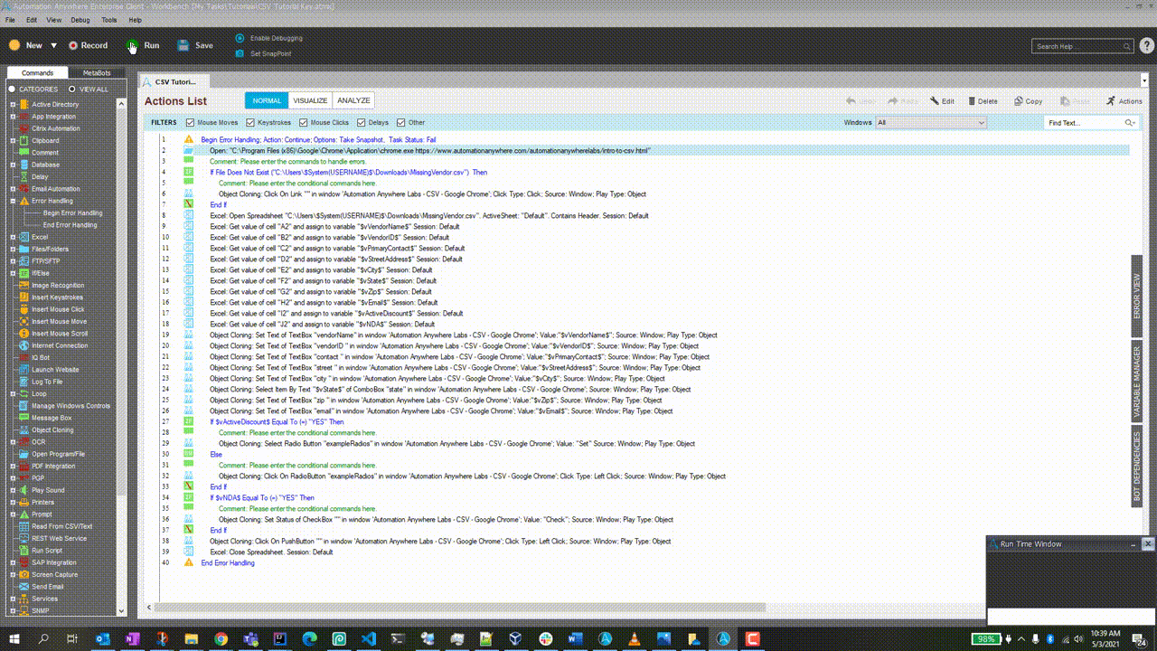Open the BOT DEPENDENCIES side panel
Image resolution: width=1157 pixels, height=651 pixels.
1137,467
